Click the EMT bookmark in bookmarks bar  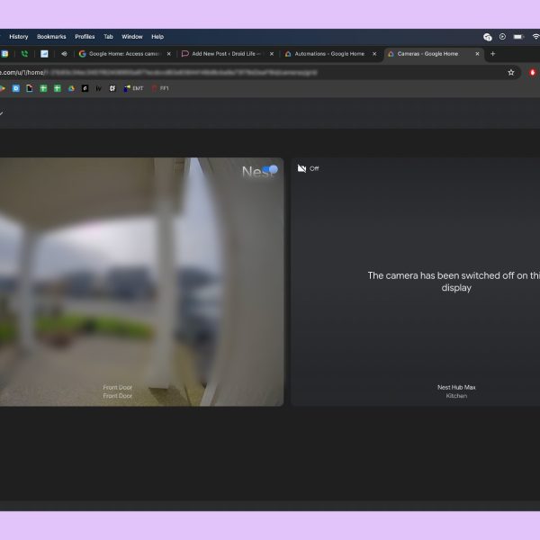137,88
